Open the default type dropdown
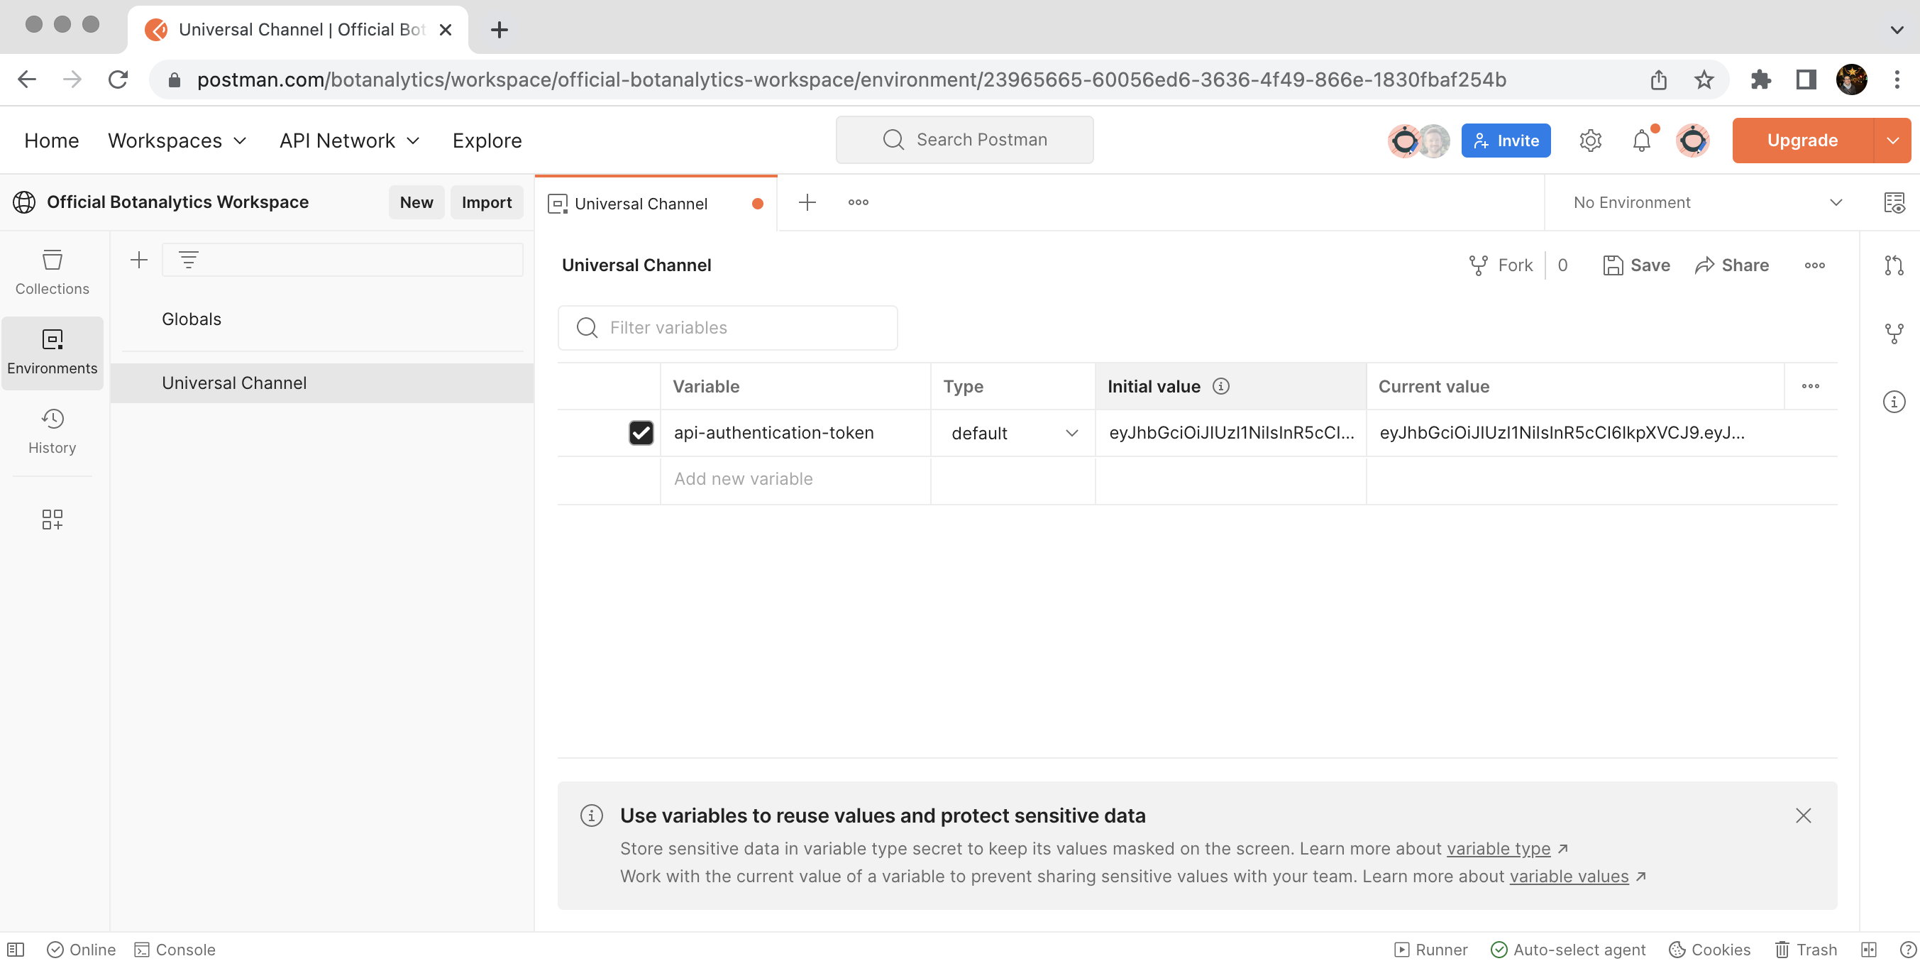 point(1014,433)
